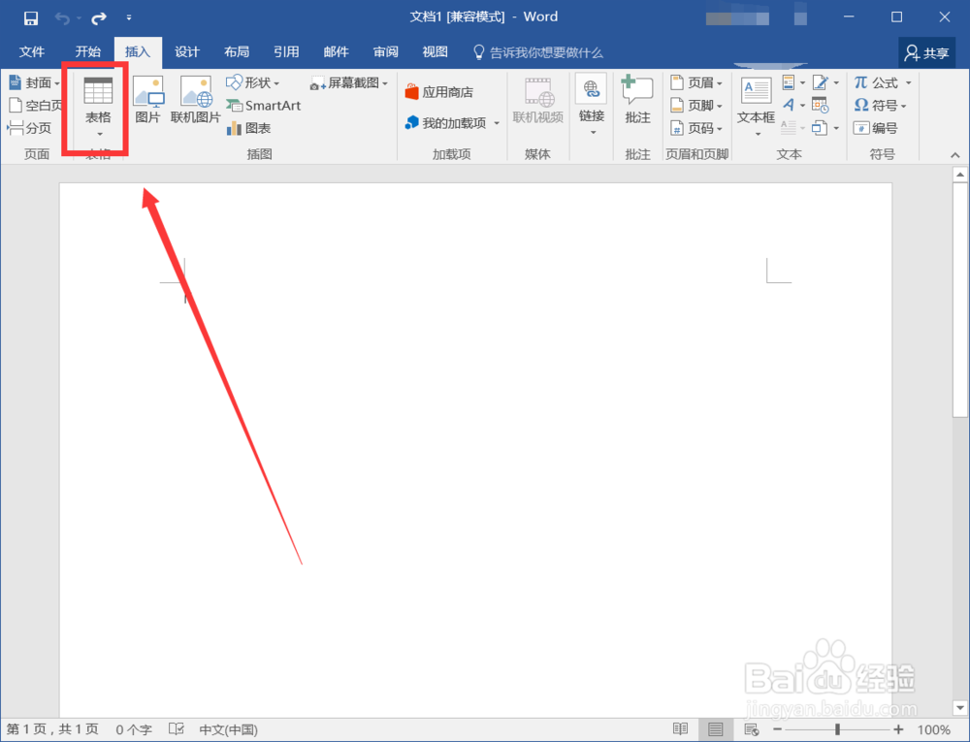
Task: Click the vertical scrollbar down arrow
Action: click(x=959, y=707)
